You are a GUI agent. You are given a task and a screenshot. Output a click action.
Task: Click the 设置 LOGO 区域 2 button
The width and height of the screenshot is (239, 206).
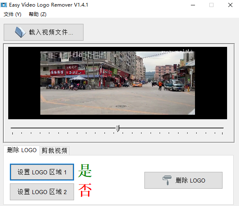[42, 192]
